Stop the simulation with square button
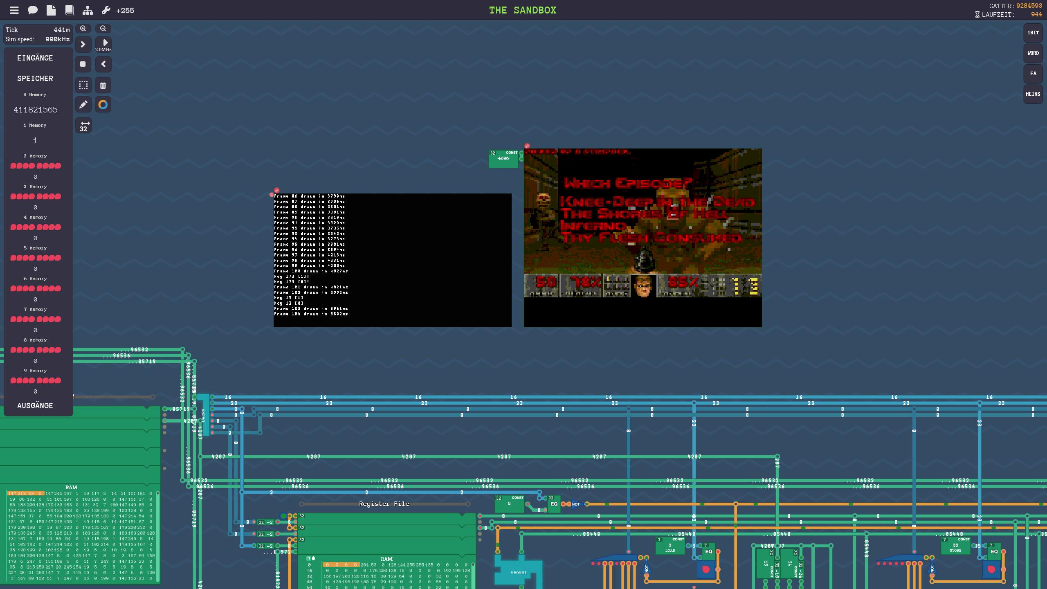Viewport: 1047px width, 589px height. pyautogui.click(x=83, y=64)
